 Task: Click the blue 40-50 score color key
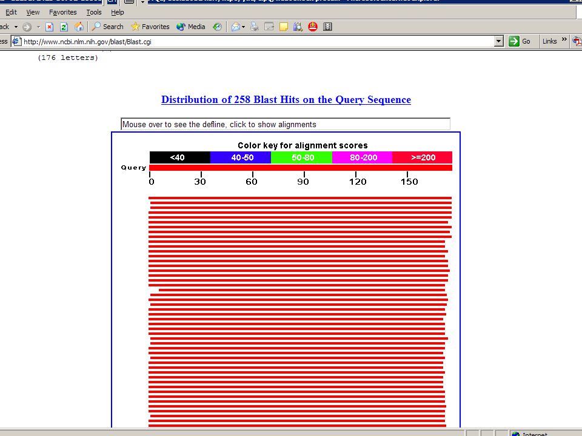(241, 157)
